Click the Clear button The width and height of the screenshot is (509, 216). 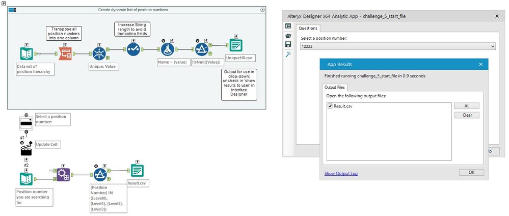[x=467, y=115]
